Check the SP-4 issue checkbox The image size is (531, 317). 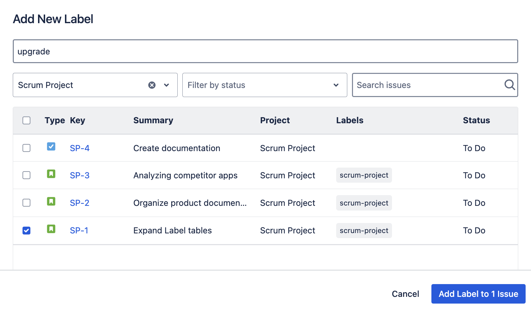point(27,148)
